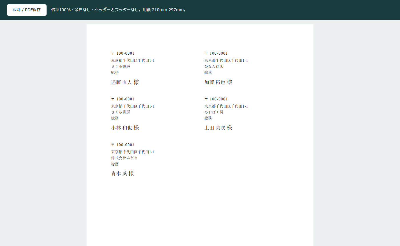Click the company 株式会社みどり
This screenshot has height=246, width=400.
(x=124, y=158)
